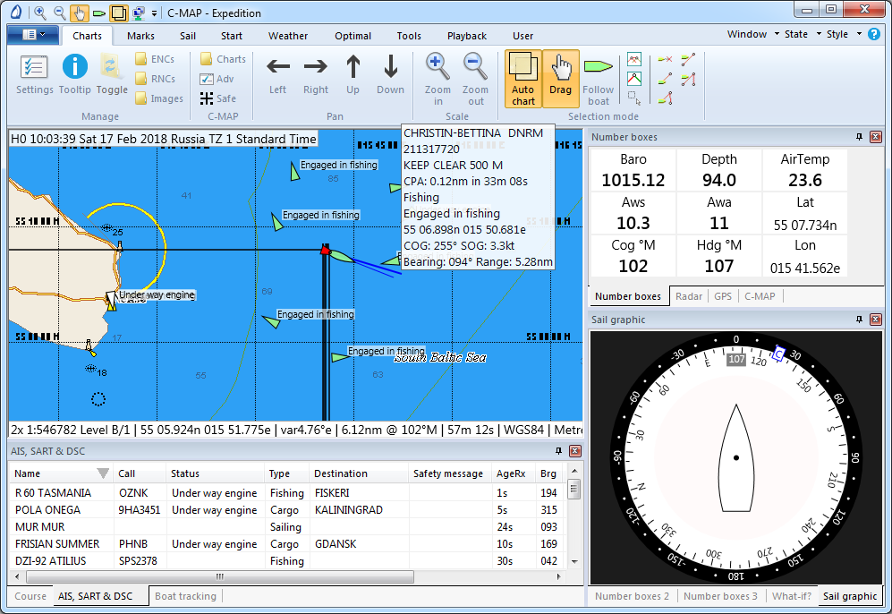The width and height of the screenshot is (892, 614).
Task: Open the Images folder button
Action: pyautogui.click(x=159, y=98)
